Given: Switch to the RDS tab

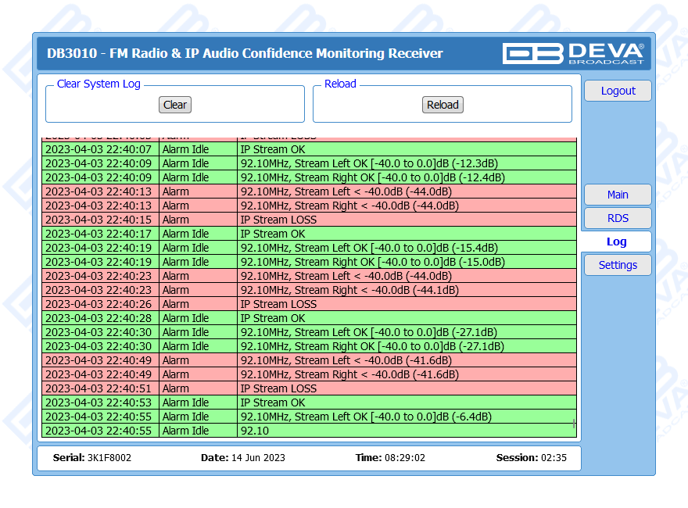Looking at the screenshot, I should pos(618,218).
